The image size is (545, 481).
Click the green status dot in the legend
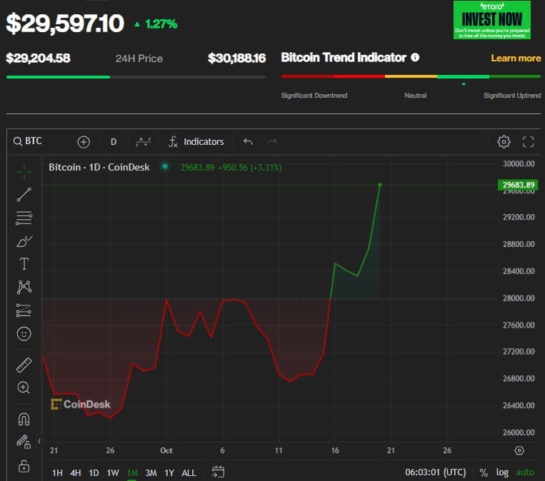coord(165,167)
